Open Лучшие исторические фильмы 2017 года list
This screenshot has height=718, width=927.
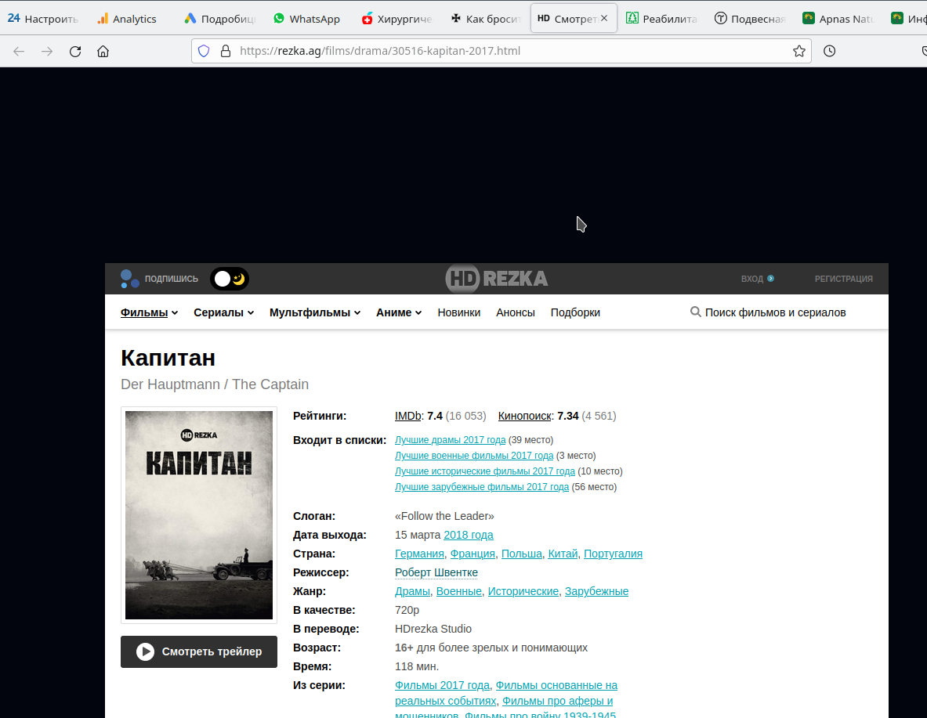pos(485,471)
